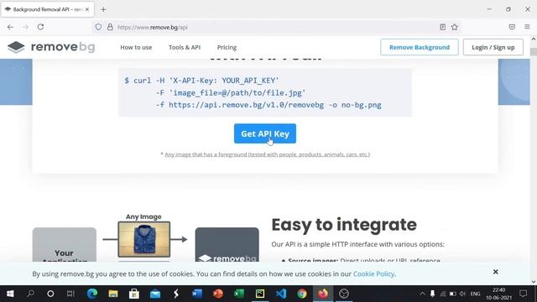
Task: Open the Pricing page link
Action: (227, 47)
